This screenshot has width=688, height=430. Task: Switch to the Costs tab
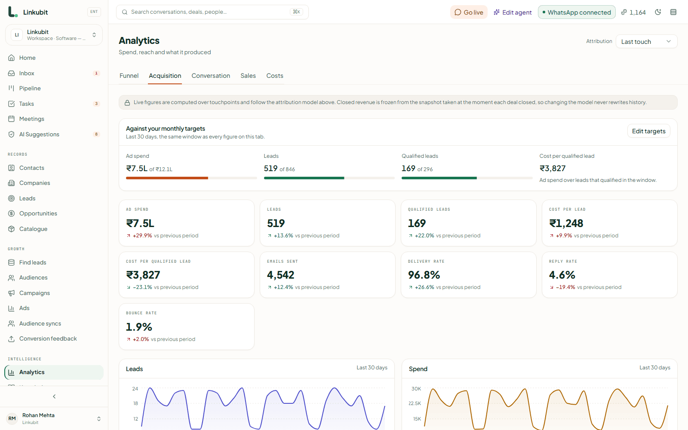click(x=275, y=76)
